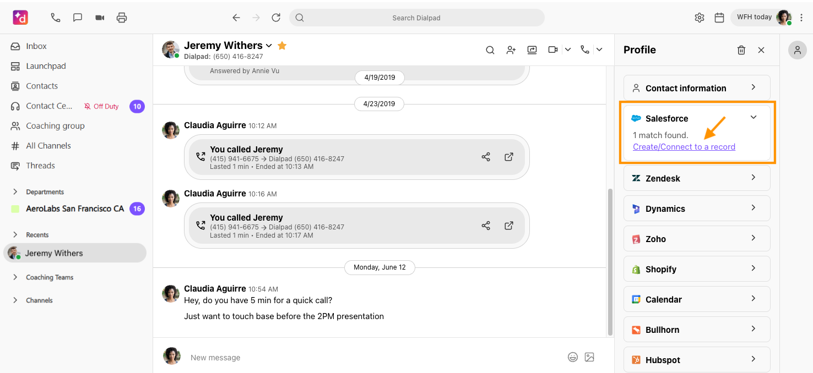Open the three-dot menu in top bar

coord(802,18)
